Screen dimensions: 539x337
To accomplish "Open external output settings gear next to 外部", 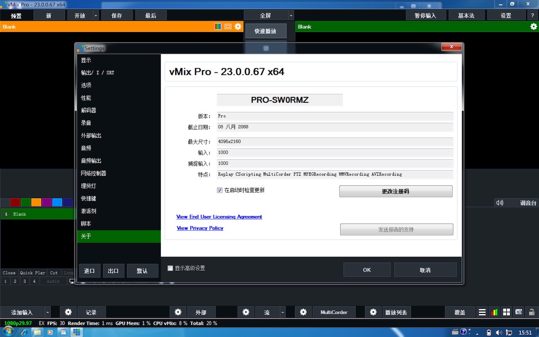I will point(178,312).
